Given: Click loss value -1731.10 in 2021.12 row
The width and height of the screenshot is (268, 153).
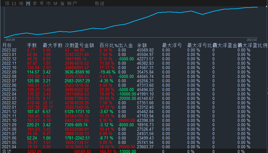Looking at the screenshot, I should click(x=82, y=112).
